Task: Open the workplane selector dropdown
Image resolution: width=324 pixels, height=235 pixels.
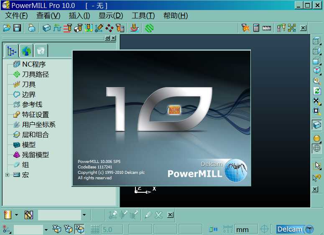Action: click(46, 229)
